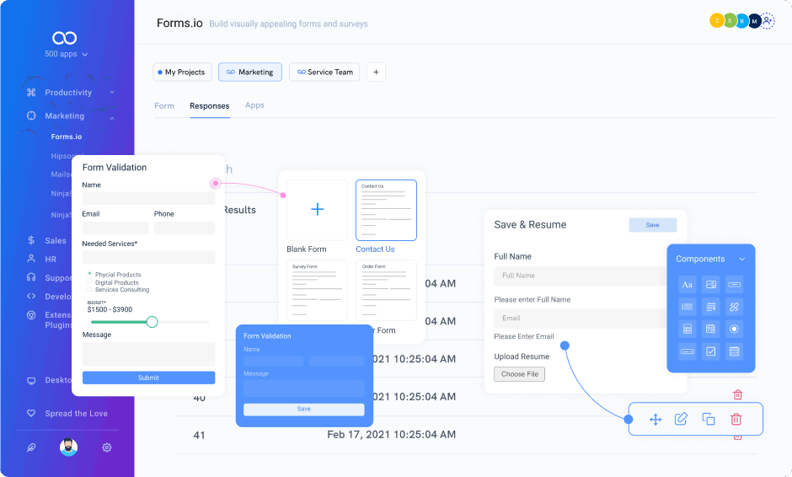Click the Support headphones icon
This screenshot has width=792, height=477.
pyautogui.click(x=31, y=277)
